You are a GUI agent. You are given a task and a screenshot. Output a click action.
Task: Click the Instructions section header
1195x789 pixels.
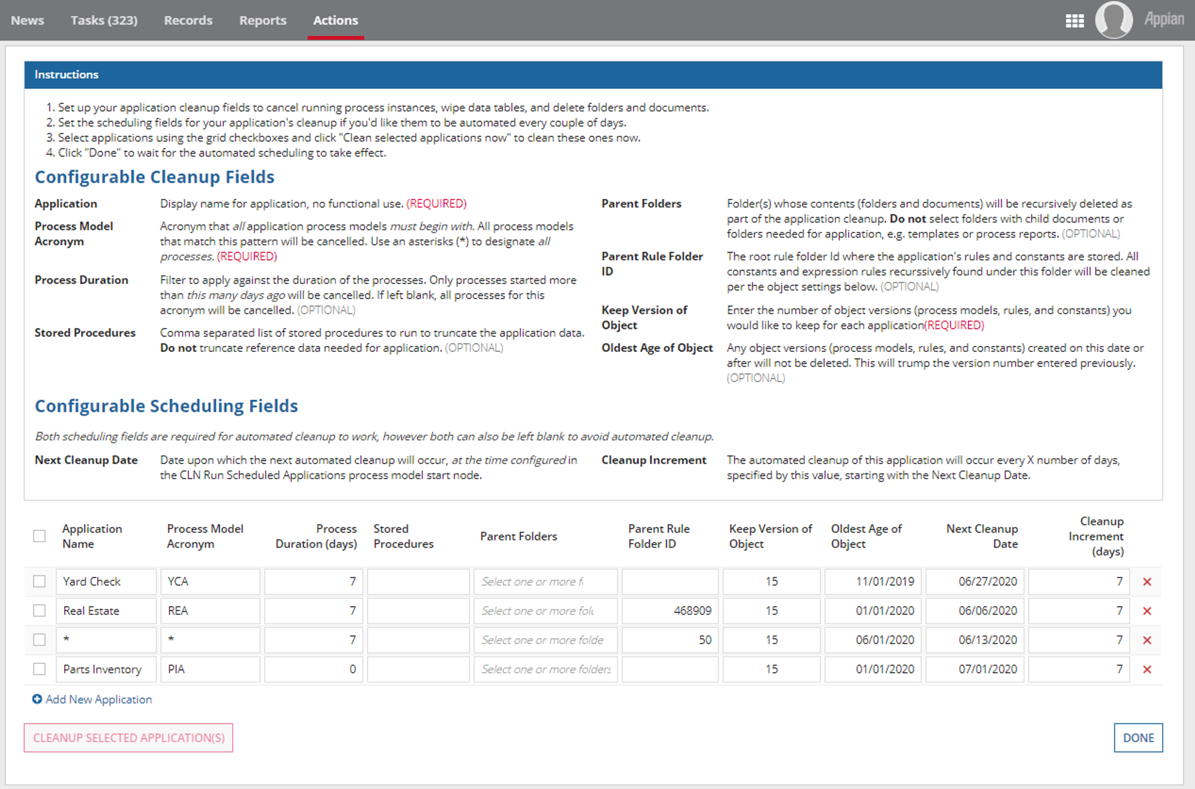[593, 75]
